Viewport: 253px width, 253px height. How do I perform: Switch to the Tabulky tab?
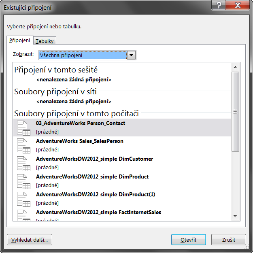(x=45, y=41)
